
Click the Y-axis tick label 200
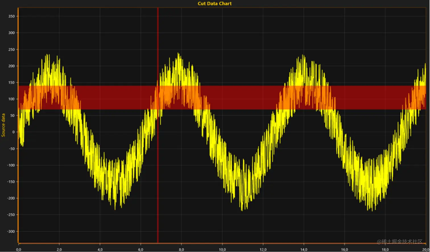coord(11,66)
